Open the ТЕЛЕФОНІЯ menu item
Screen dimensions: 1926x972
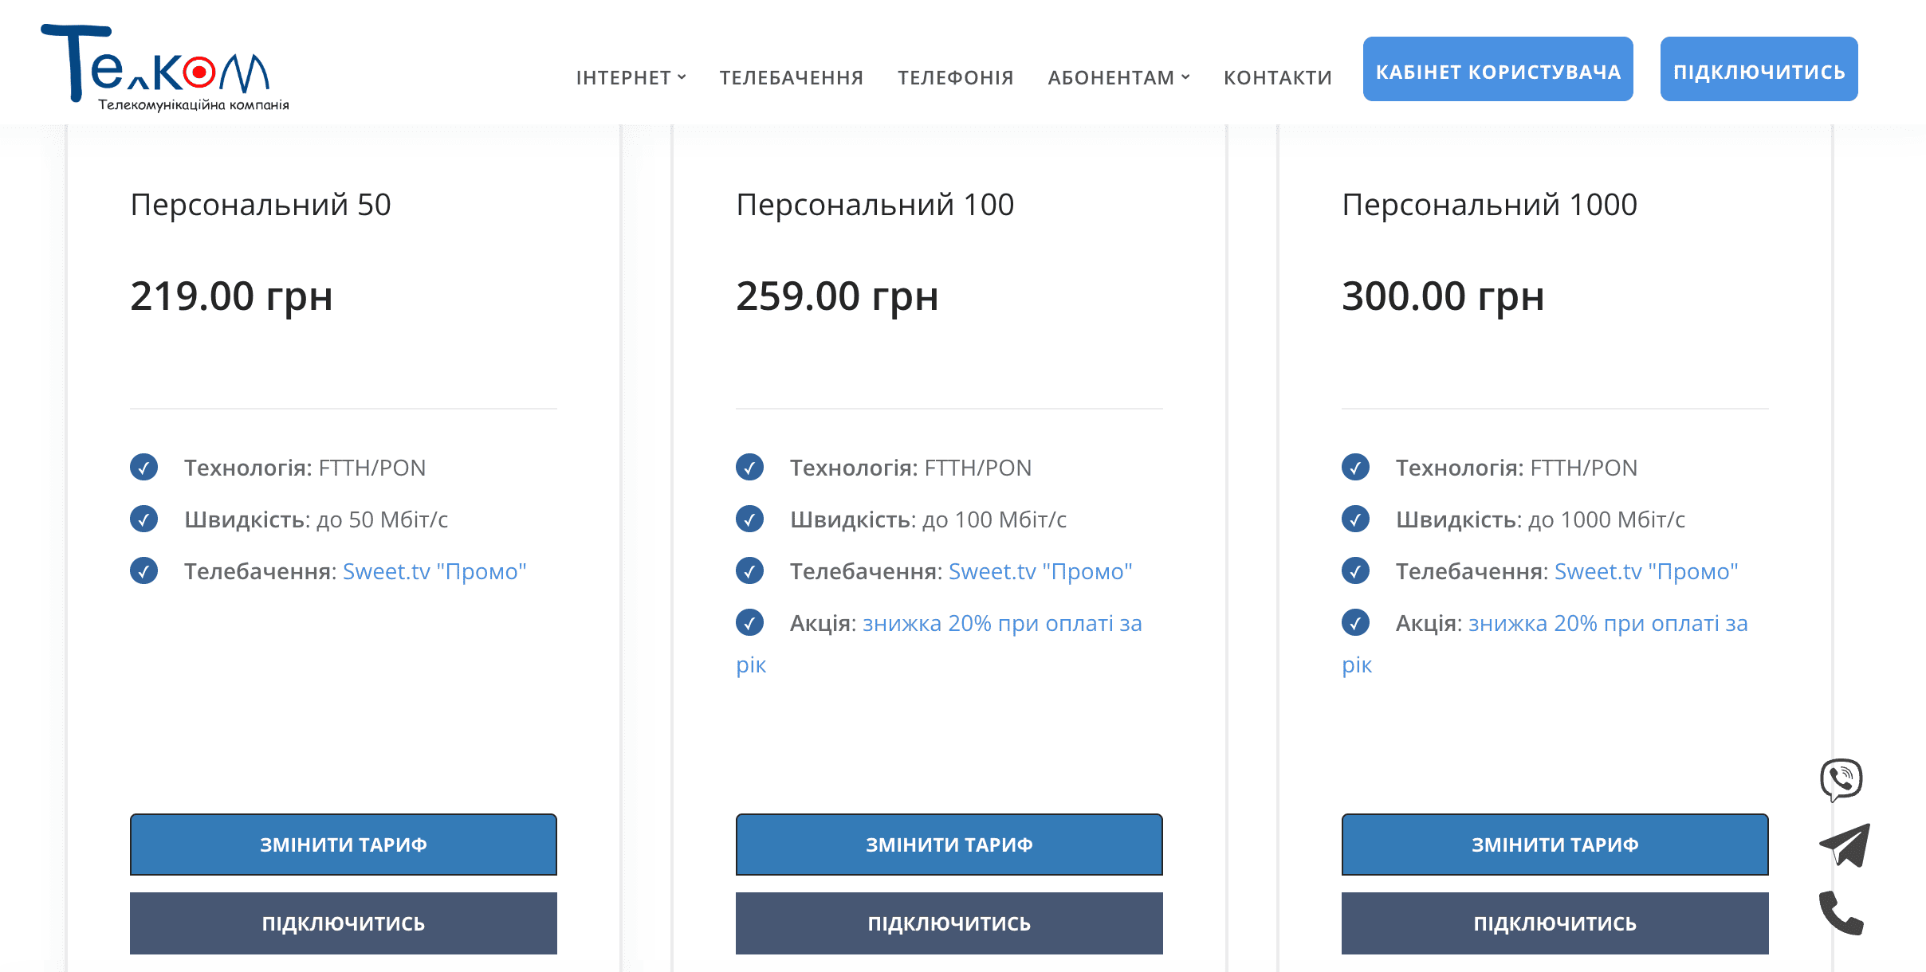[956, 78]
